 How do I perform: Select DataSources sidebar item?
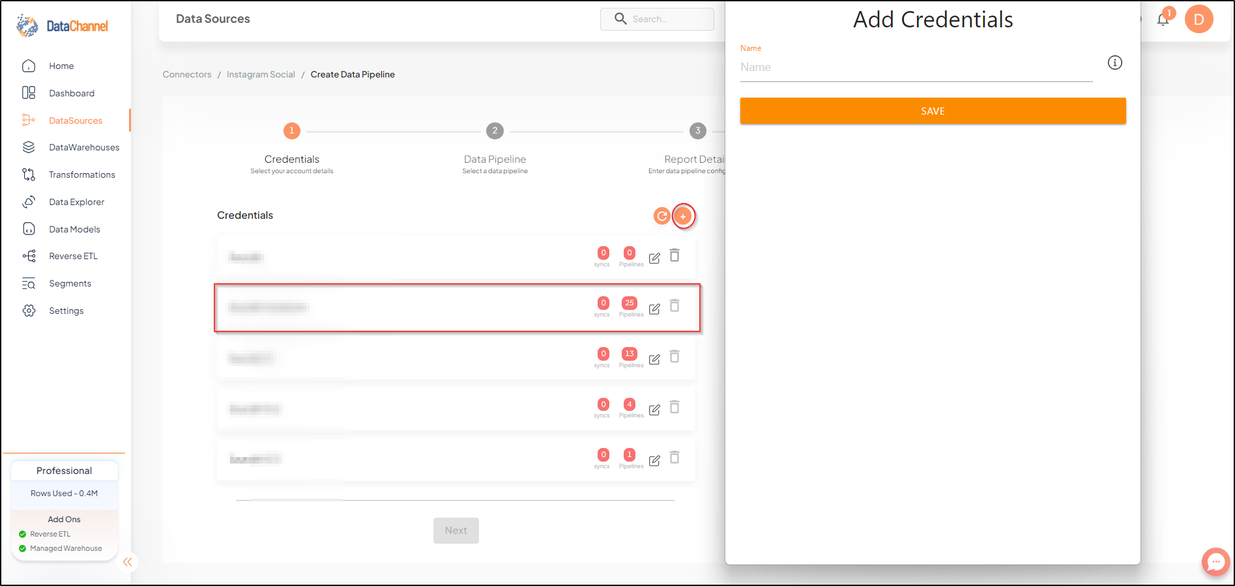tap(76, 120)
